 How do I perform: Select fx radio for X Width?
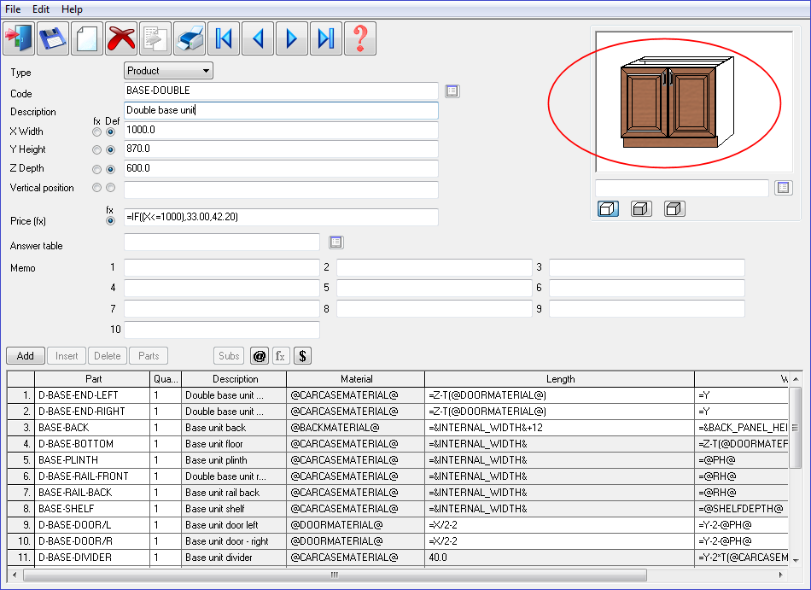pos(96,131)
